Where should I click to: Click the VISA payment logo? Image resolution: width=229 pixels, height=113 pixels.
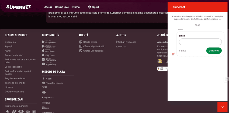click(45, 87)
